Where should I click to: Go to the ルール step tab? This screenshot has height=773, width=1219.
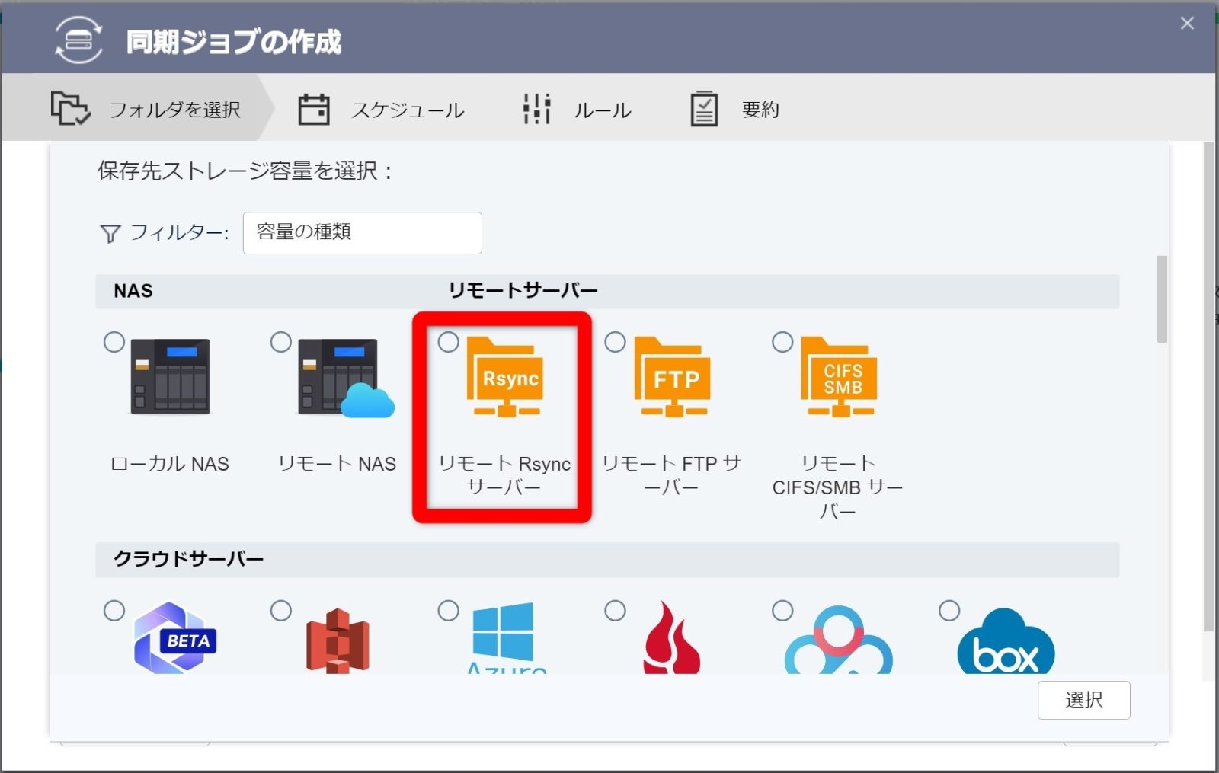coord(577,110)
